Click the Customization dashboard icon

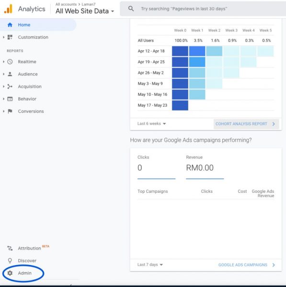coord(10,37)
